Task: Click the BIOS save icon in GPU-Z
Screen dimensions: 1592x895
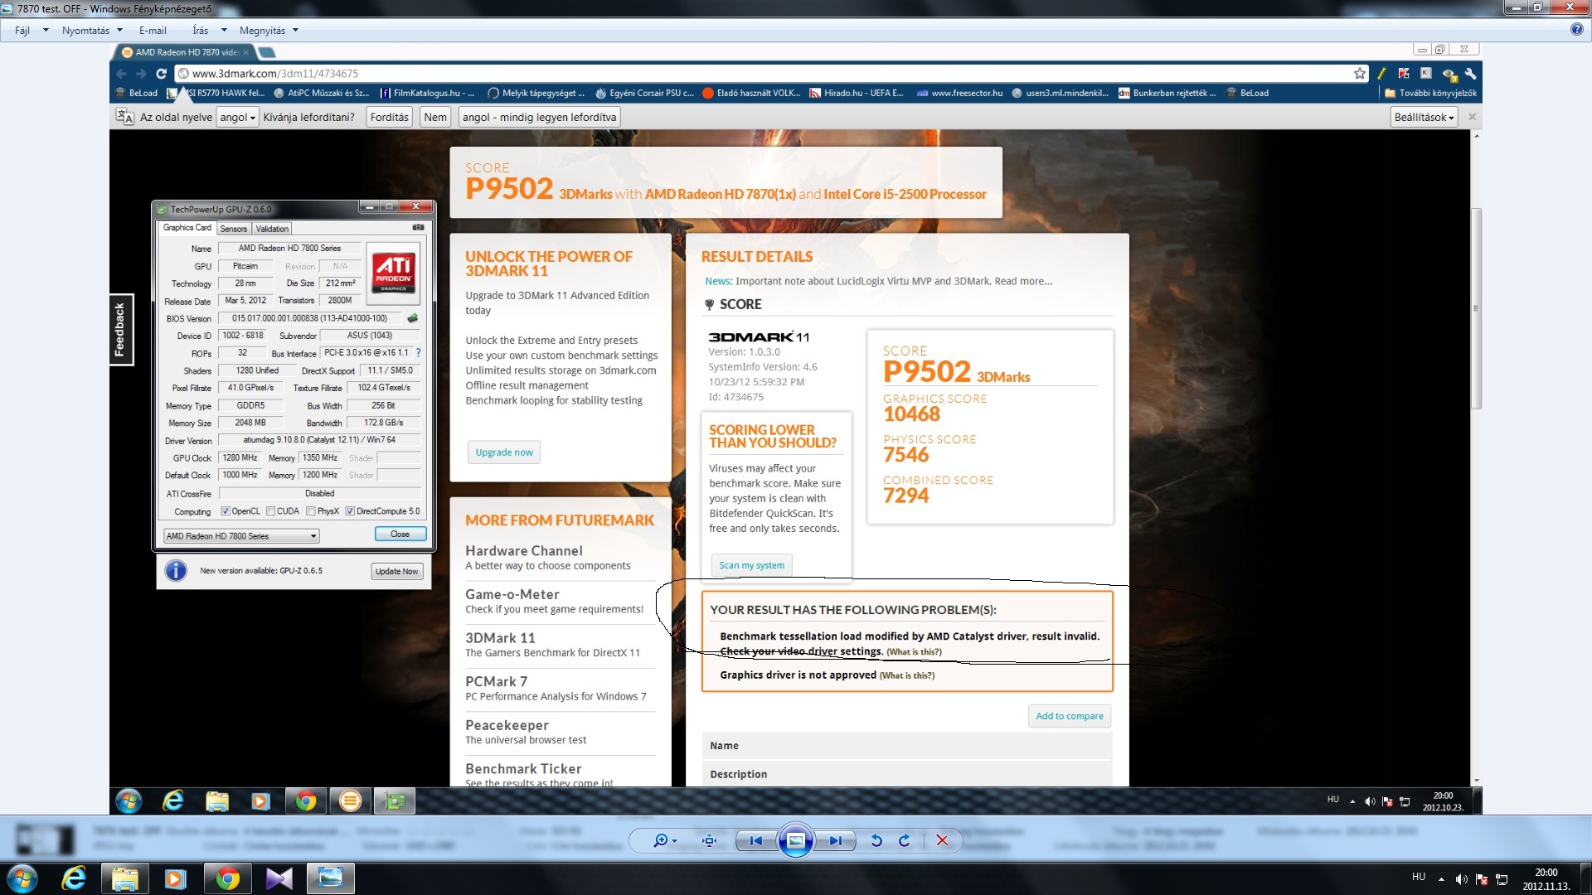Action: pyautogui.click(x=413, y=318)
